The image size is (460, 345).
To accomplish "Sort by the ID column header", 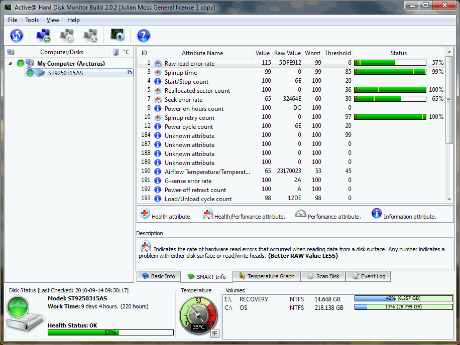I will coord(144,53).
